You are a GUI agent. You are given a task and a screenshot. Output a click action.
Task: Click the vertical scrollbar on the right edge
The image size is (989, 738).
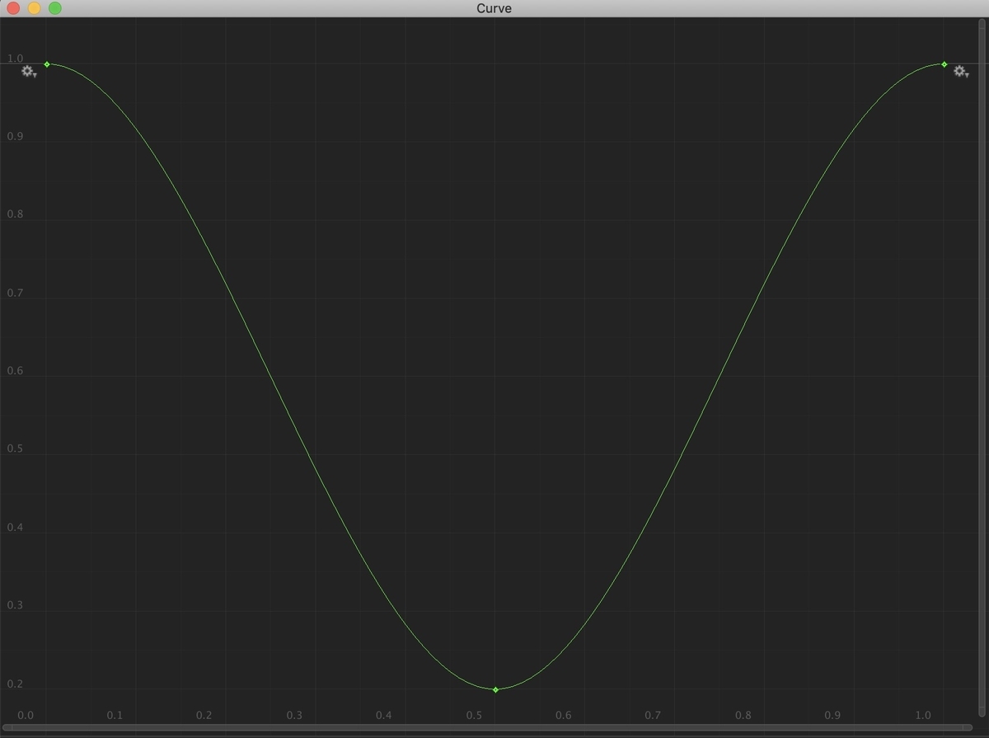(982, 369)
